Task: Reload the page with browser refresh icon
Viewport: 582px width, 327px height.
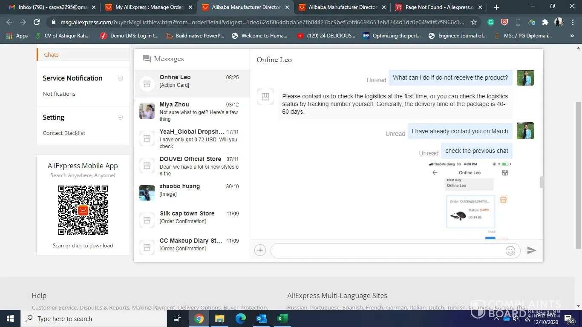Action: (x=37, y=22)
